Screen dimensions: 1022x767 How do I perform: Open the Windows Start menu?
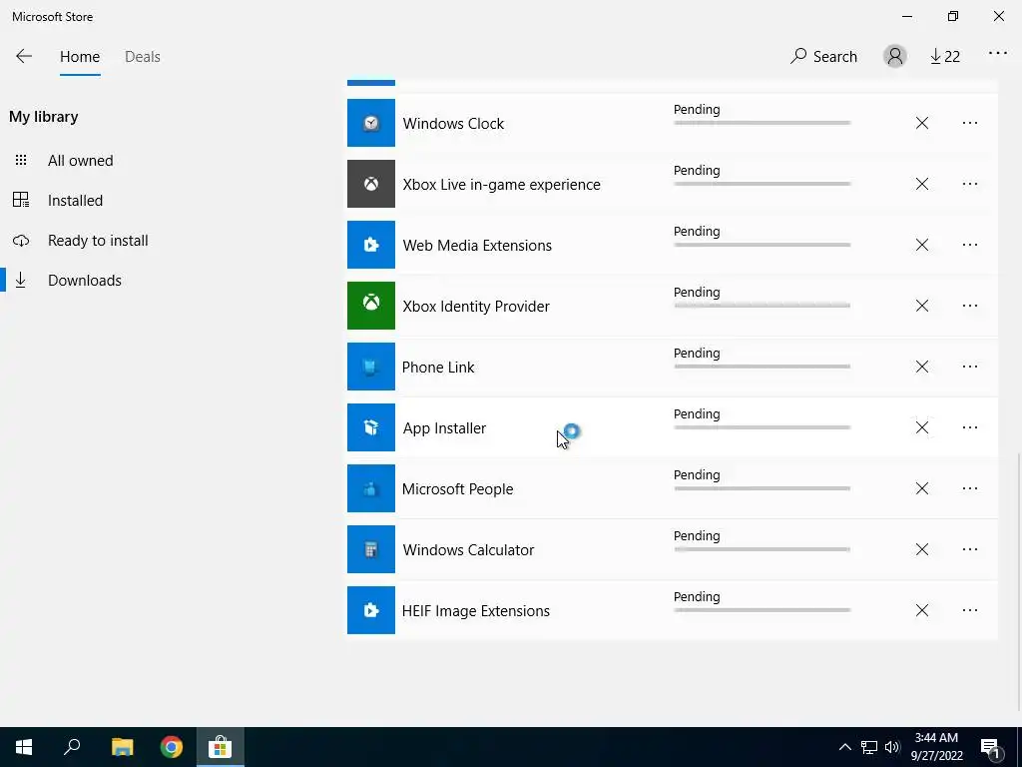click(x=24, y=747)
